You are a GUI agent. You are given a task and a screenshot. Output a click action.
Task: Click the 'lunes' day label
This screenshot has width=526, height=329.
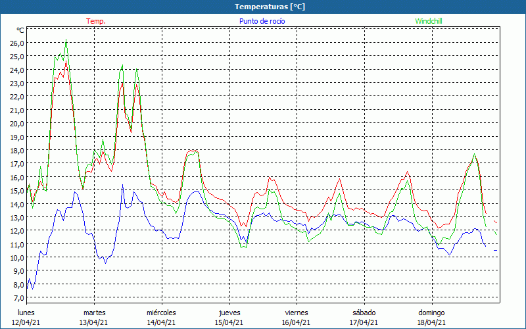coord(26,313)
